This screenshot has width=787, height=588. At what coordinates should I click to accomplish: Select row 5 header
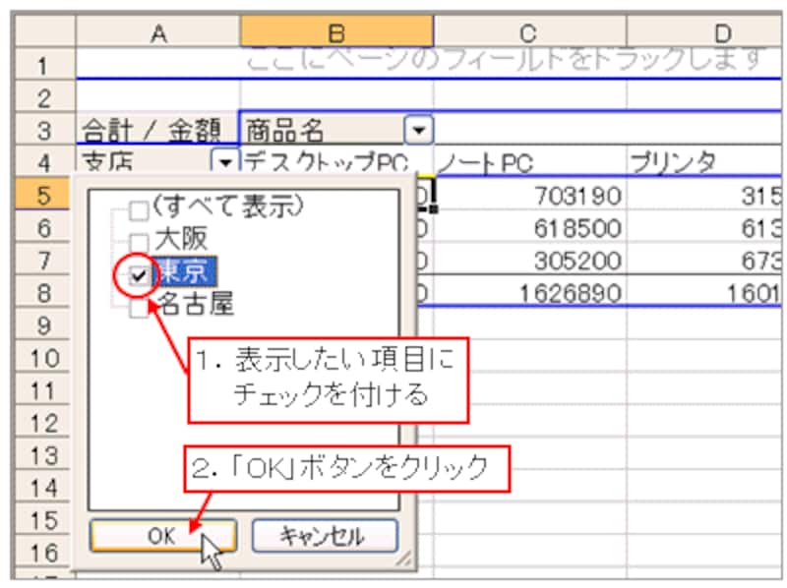coord(42,195)
